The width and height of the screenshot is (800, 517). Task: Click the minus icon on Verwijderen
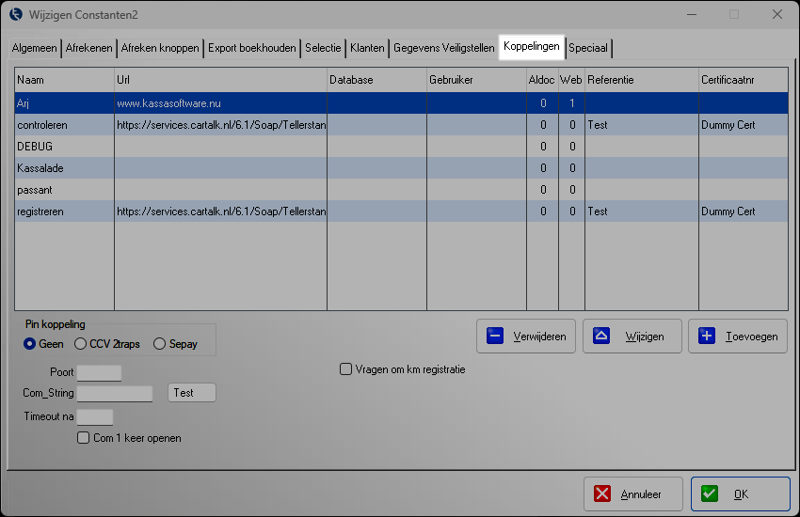coord(495,336)
